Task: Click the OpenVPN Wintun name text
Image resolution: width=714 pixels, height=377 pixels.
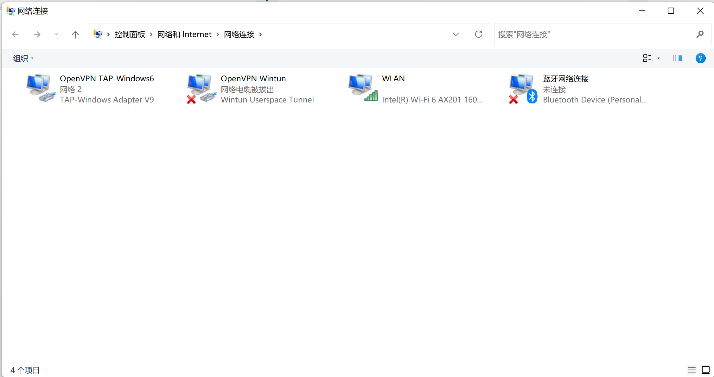Action: point(253,78)
